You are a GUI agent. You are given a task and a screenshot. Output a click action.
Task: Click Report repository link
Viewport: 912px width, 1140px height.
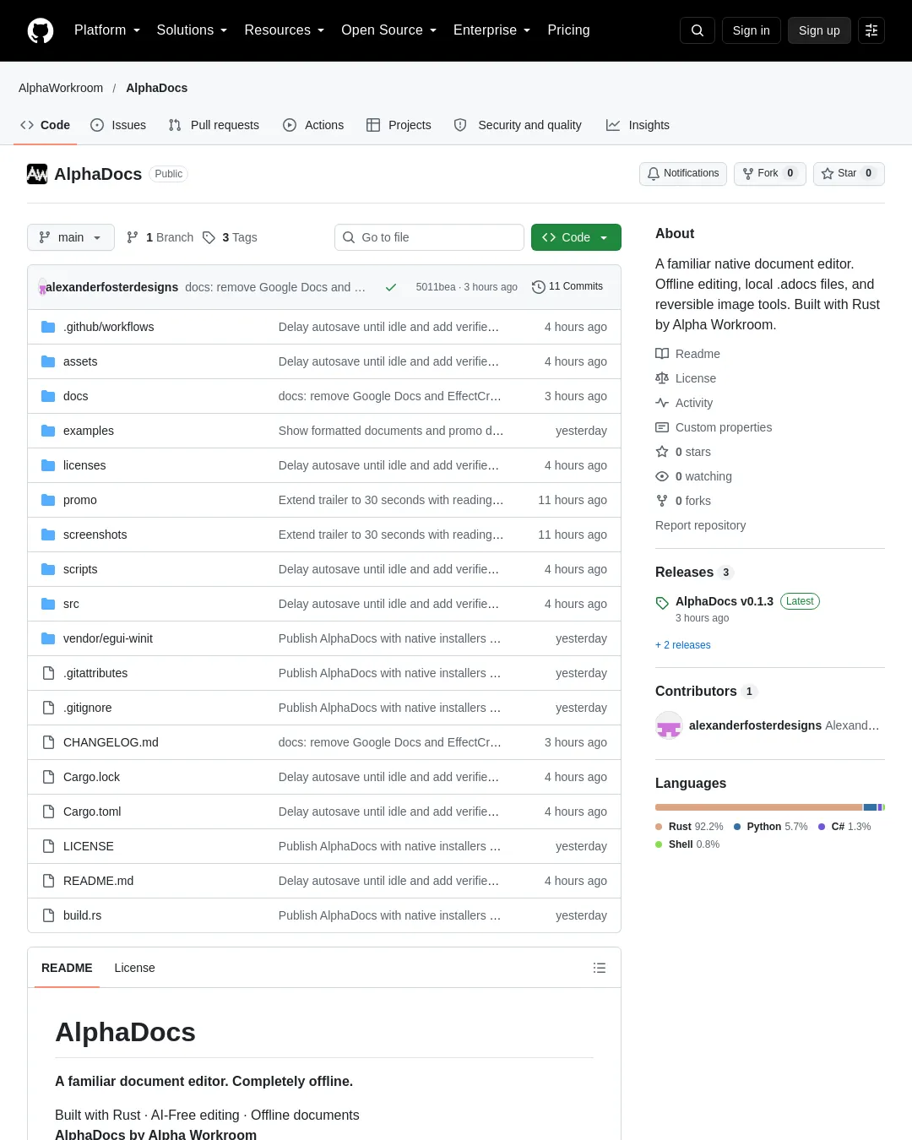click(x=701, y=525)
